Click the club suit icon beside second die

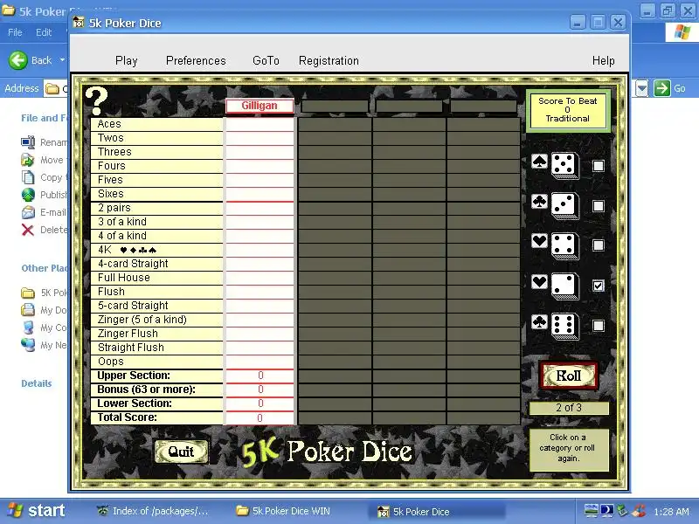[x=539, y=201]
